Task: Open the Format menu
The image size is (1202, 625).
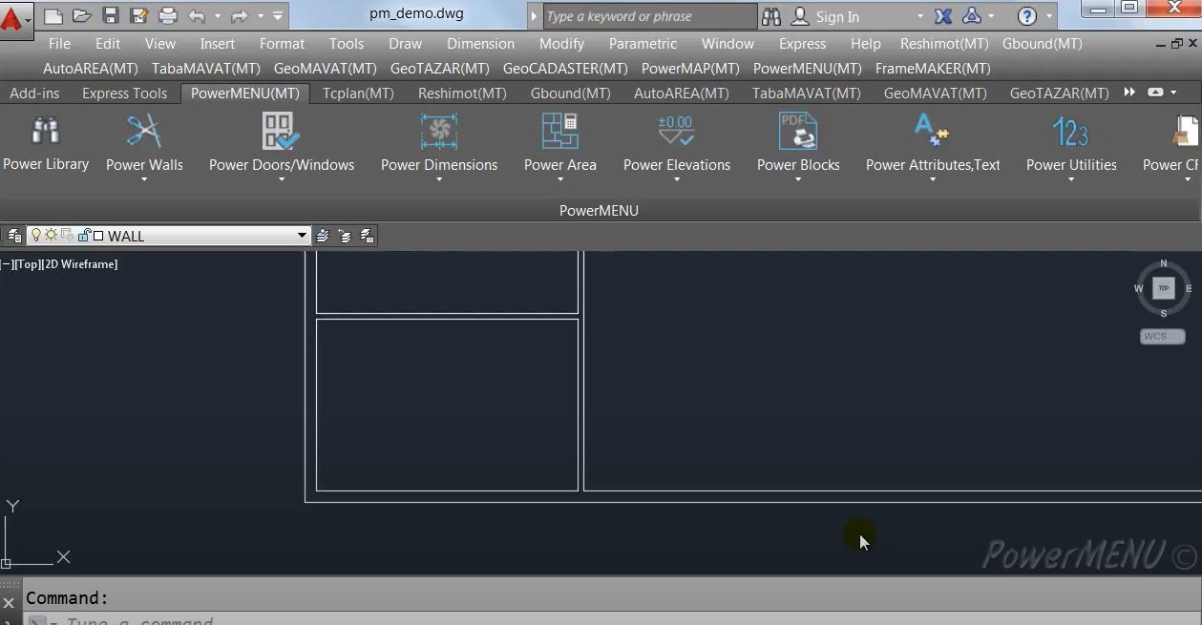Action: pyautogui.click(x=282, y=44)
